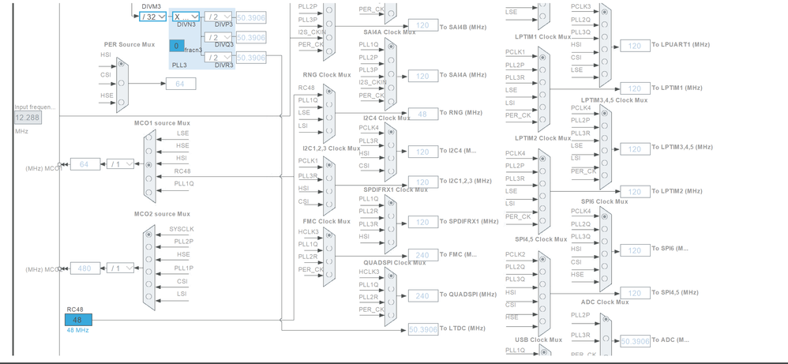
Task: Select LSI in the MCO2 source Mux
Action: pyautogui.click(x=148, y=296)
